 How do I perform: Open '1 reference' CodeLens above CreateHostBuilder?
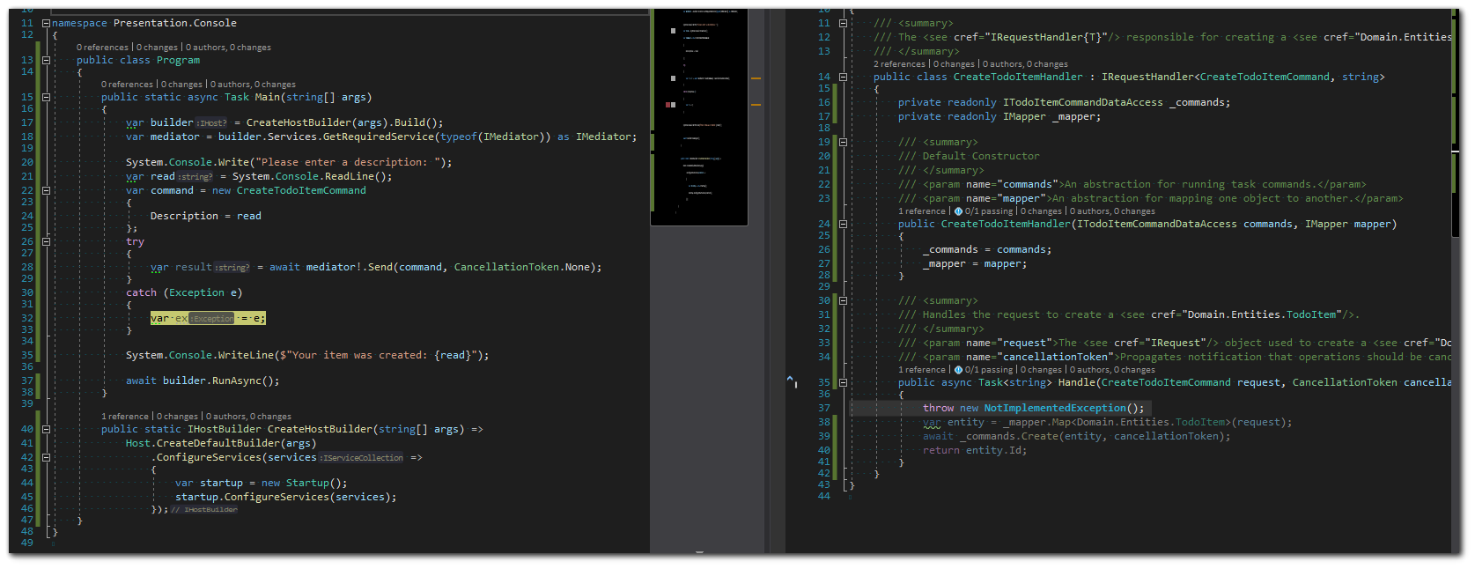click(125, 417)
